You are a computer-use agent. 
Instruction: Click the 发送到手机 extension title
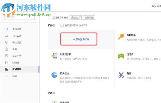(66, 54)
